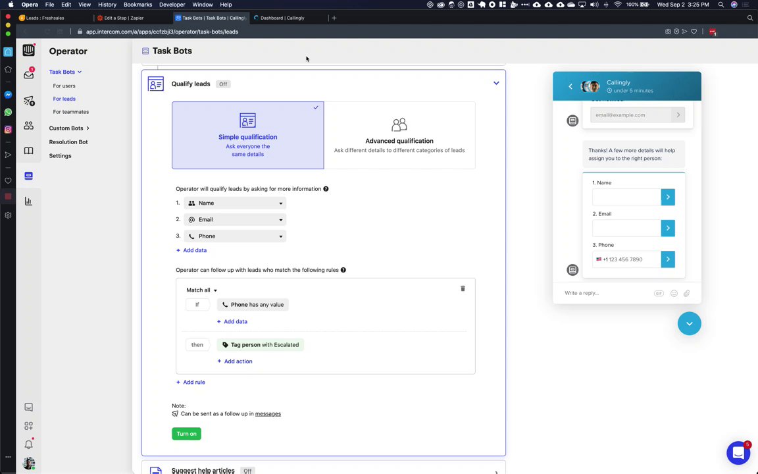Click Add data under the If condition
758x474 pixels.
232,322
